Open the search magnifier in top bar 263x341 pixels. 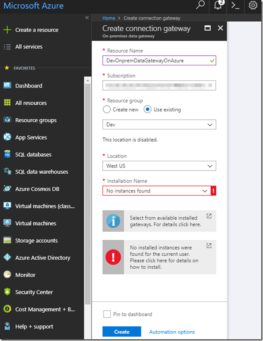[x=200, y=5]
